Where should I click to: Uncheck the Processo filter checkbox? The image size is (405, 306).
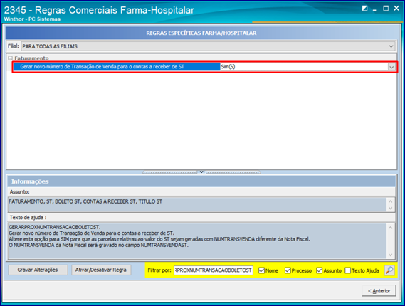[x=288, y=270]
